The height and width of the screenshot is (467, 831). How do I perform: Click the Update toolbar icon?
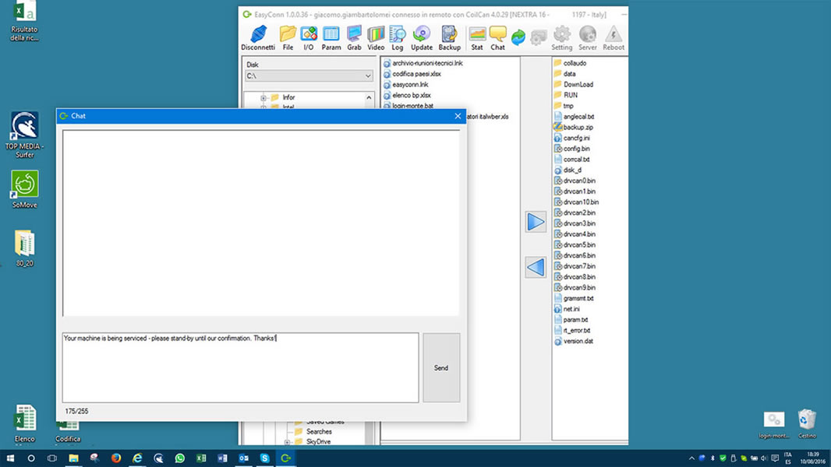point(422,38)
